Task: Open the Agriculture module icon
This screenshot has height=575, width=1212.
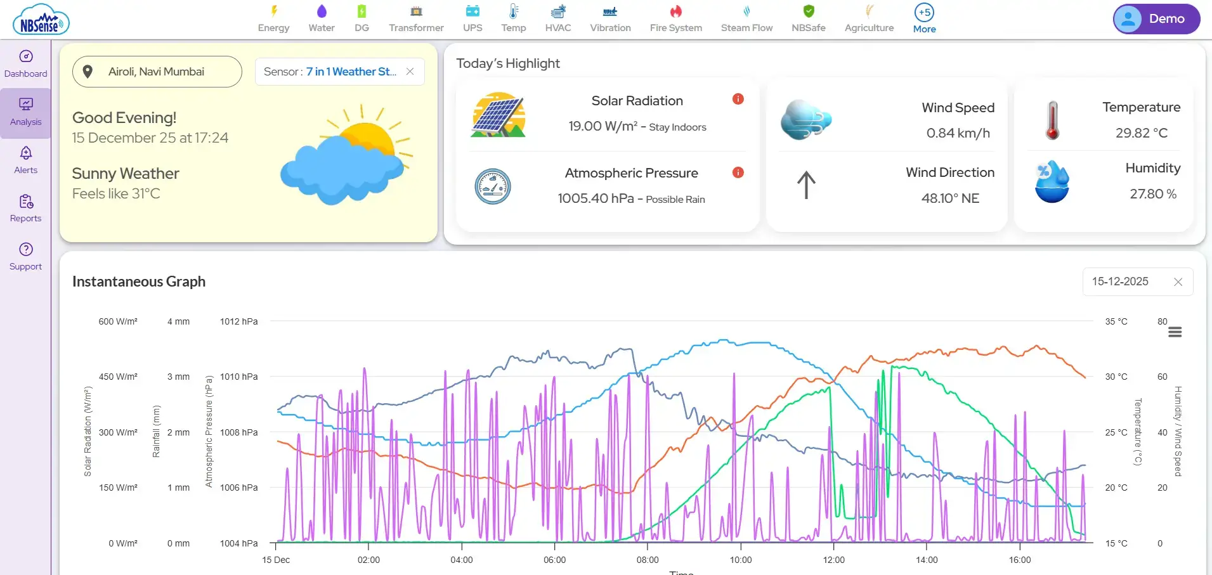Action: tap(868, 17)
